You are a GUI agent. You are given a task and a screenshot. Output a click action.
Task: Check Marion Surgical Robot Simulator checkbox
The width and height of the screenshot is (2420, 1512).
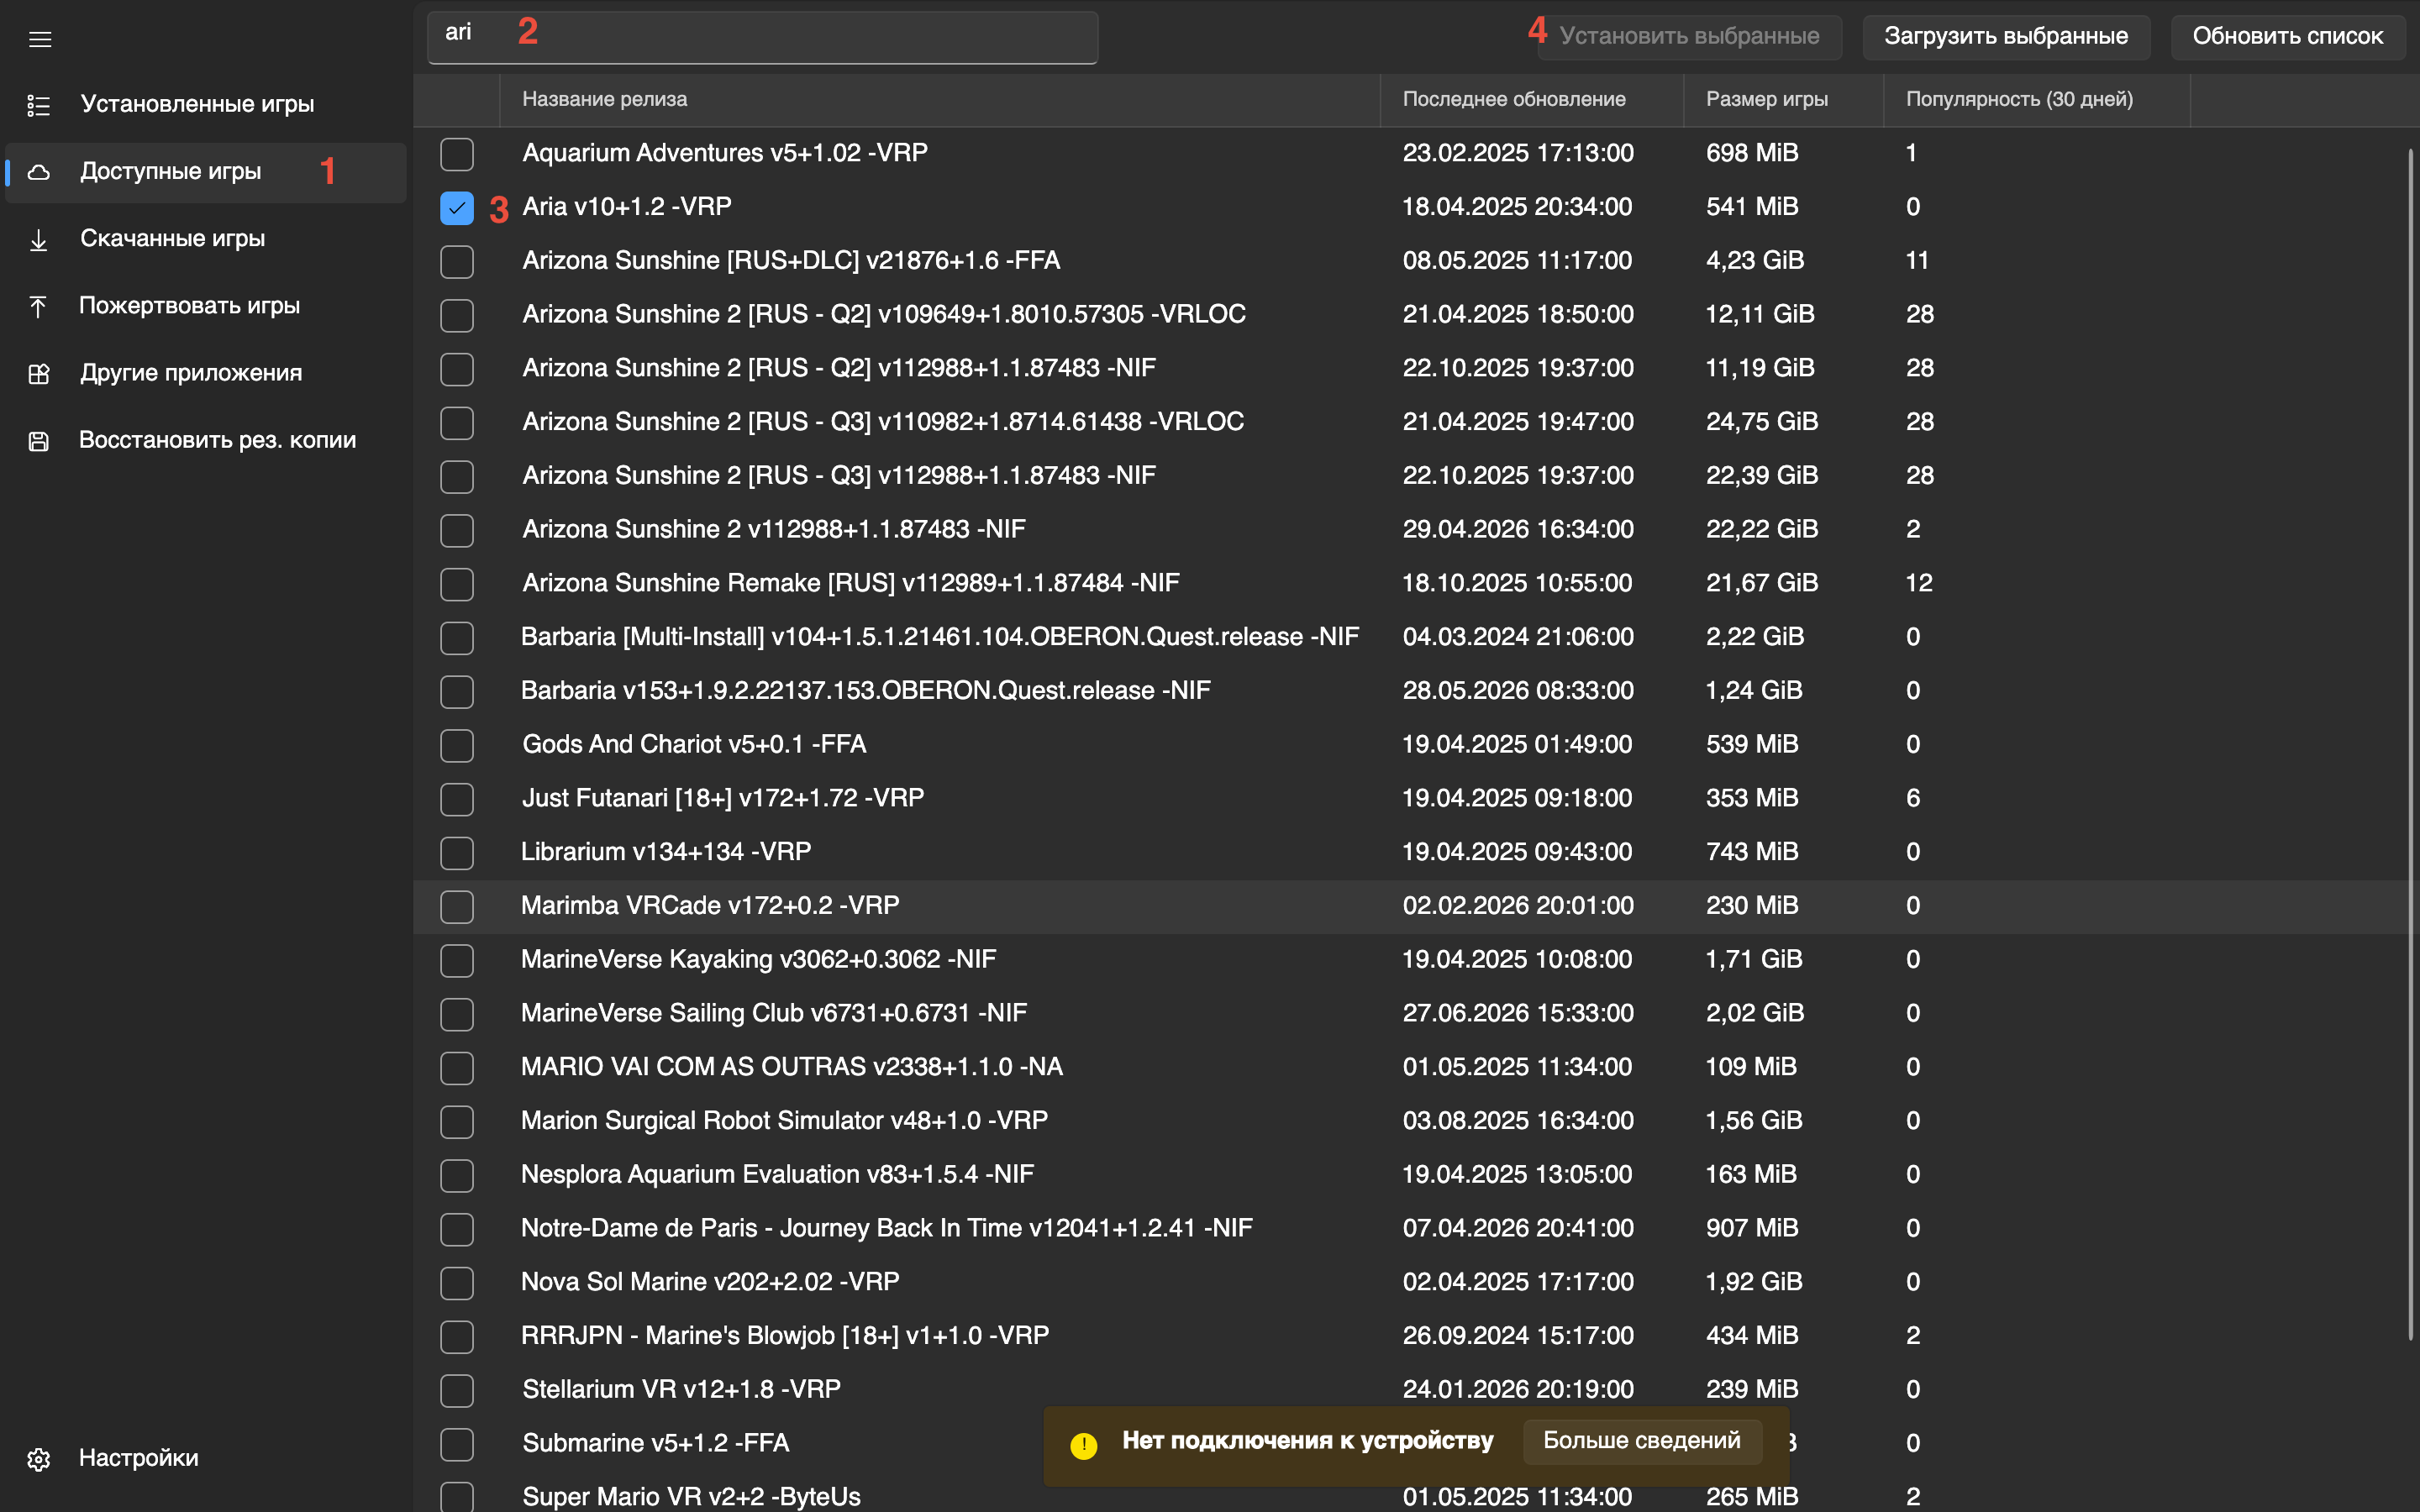457,1122
